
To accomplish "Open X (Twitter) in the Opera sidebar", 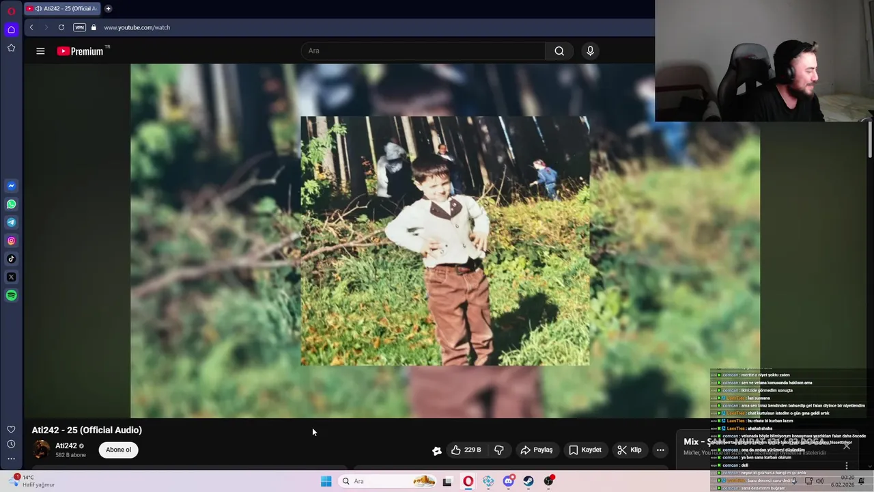I will point(11,277).
